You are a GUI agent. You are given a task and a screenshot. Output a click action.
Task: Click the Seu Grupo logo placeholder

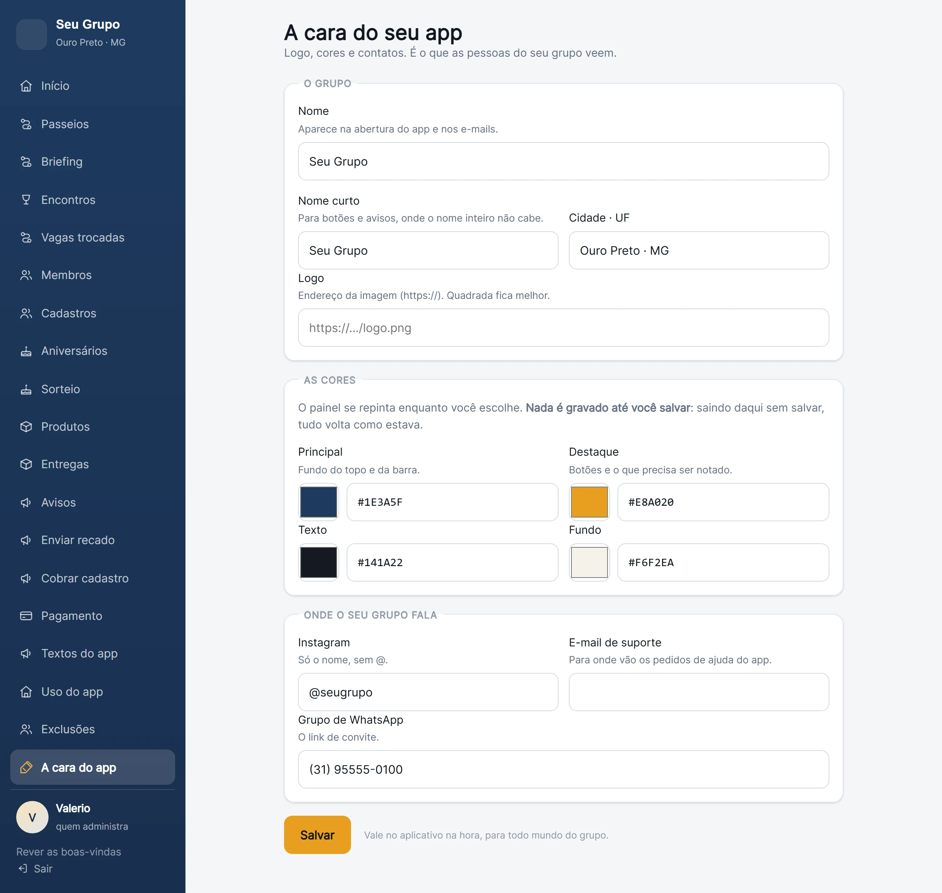[x=31, y=34]
